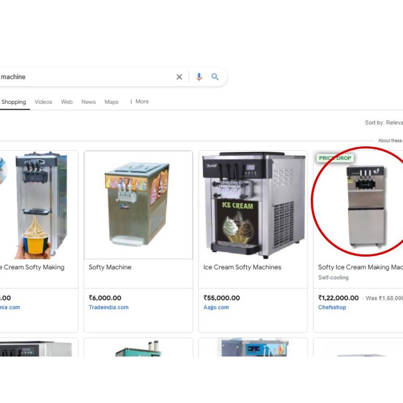Click the Aajjo.com seller link

point(216,307)
